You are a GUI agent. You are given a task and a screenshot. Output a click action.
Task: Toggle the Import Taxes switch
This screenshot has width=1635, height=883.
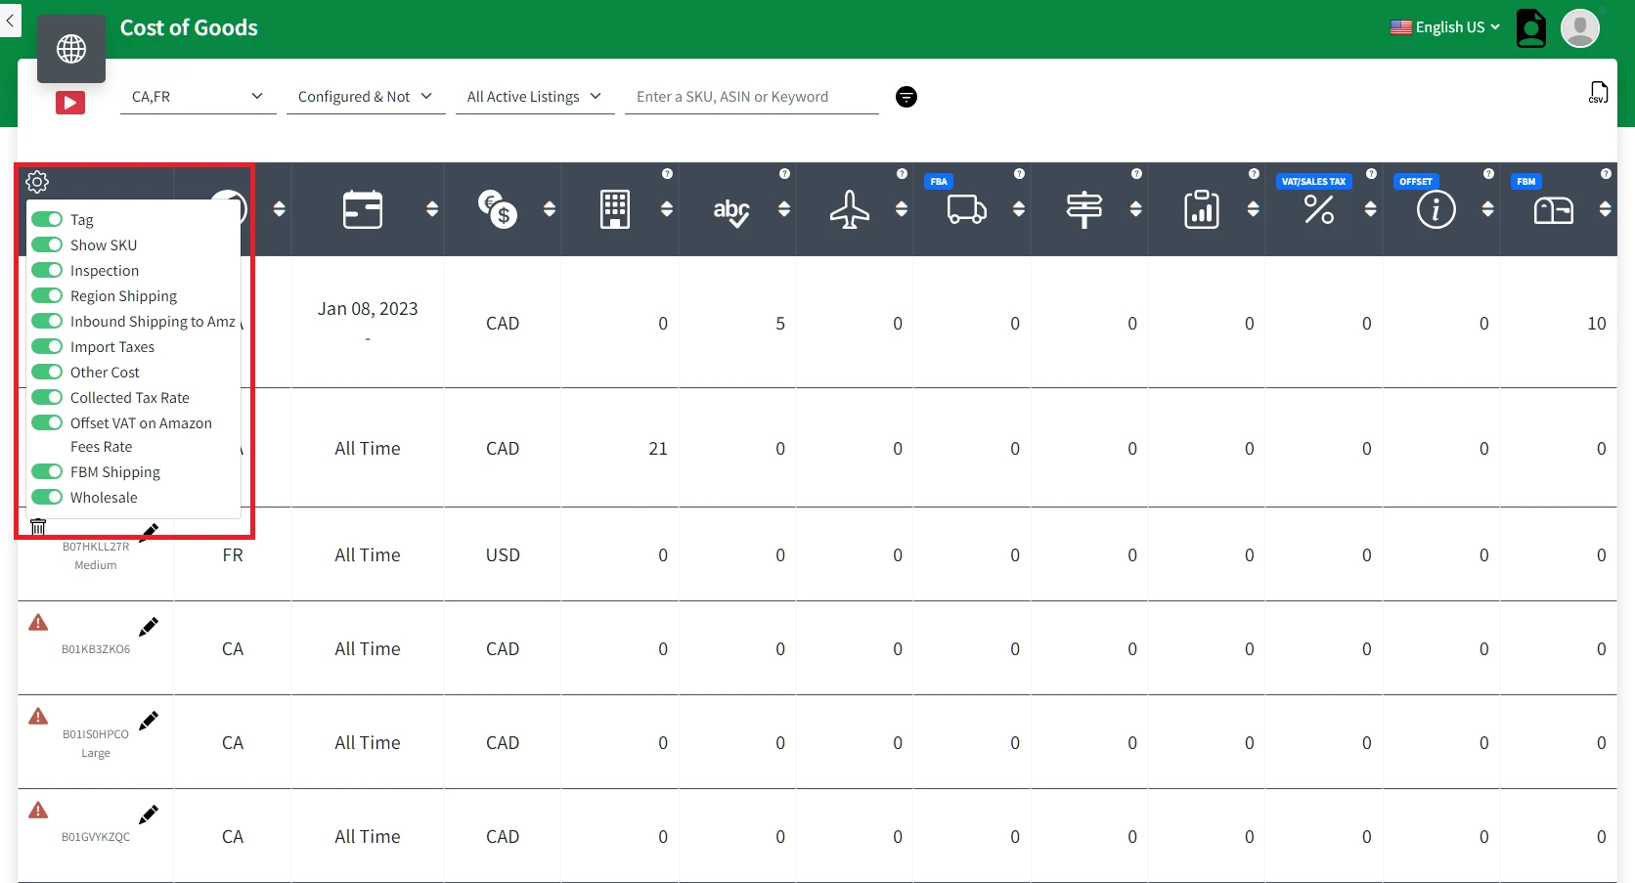click(x=47, y=346)
